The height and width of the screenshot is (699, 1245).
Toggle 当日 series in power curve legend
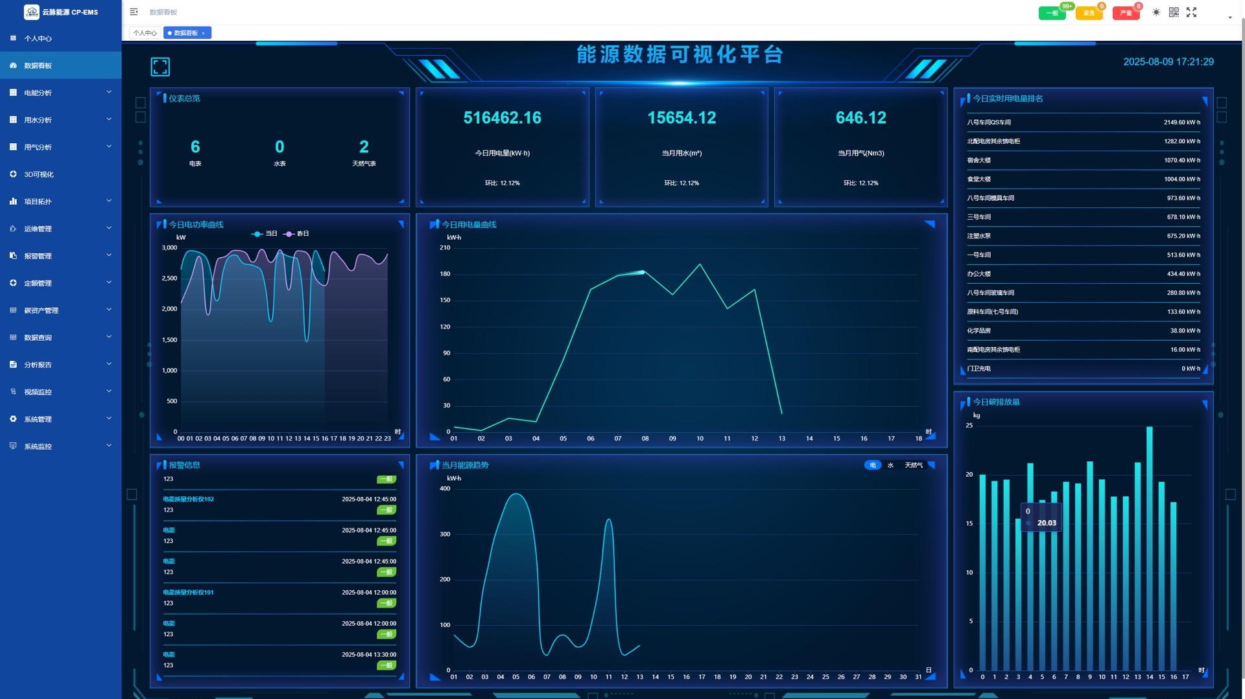[x=265, y=234]
